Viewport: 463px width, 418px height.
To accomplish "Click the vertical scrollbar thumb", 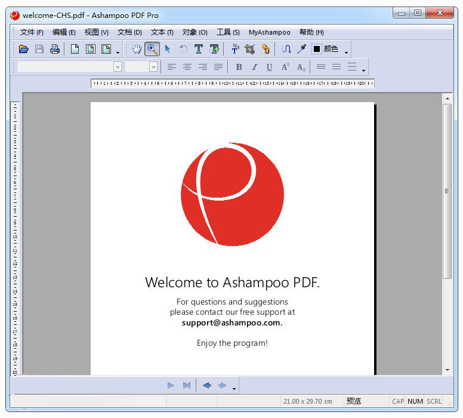I will (x=447, y=191).
